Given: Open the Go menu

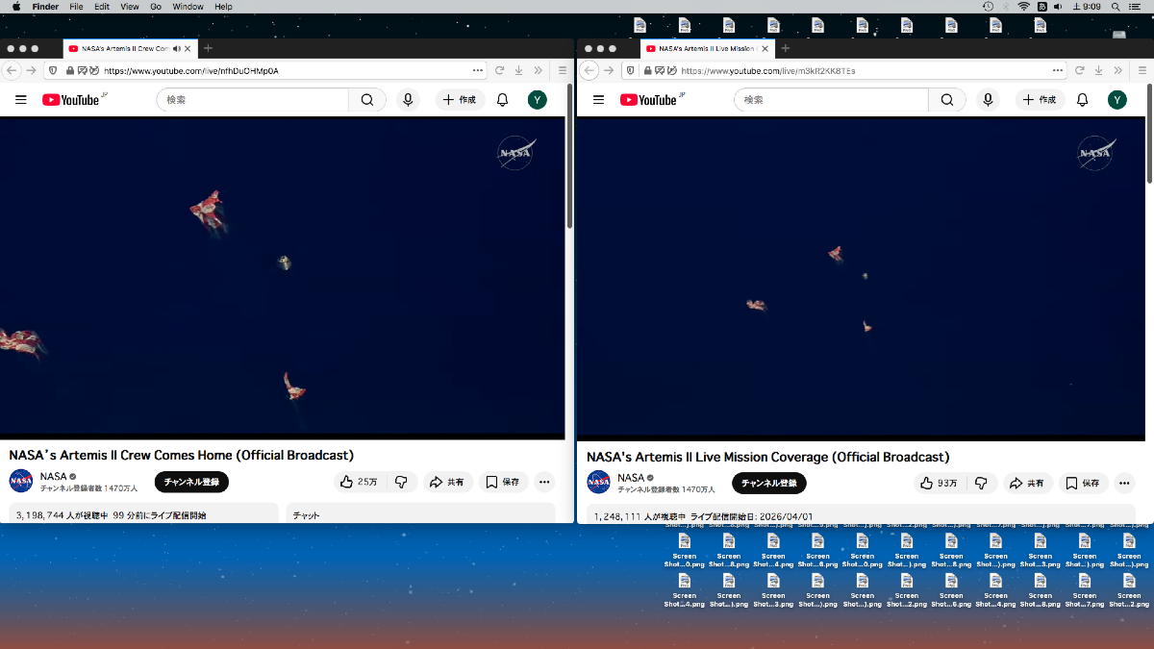Looking at the screenshot, I should (x=155, y=7).
